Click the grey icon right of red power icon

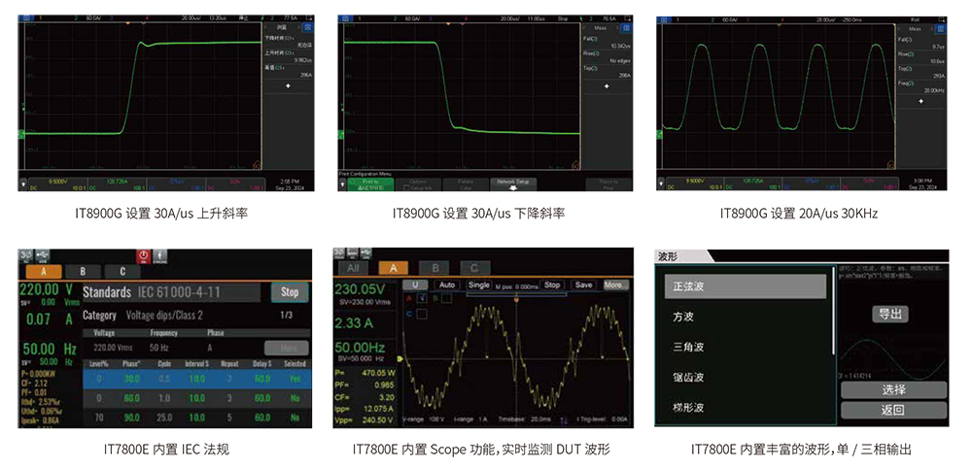pos(159,255)
